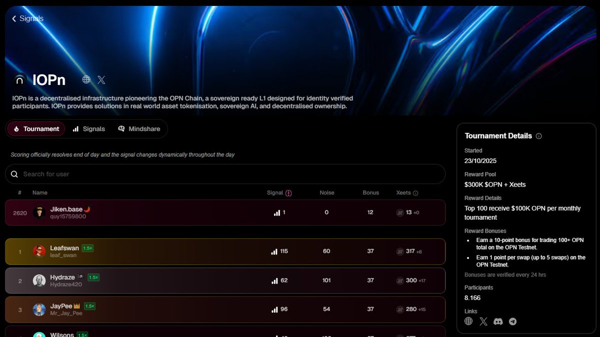Open the X link in Tournament Details
600x337 pixels.
pos(483,321)
